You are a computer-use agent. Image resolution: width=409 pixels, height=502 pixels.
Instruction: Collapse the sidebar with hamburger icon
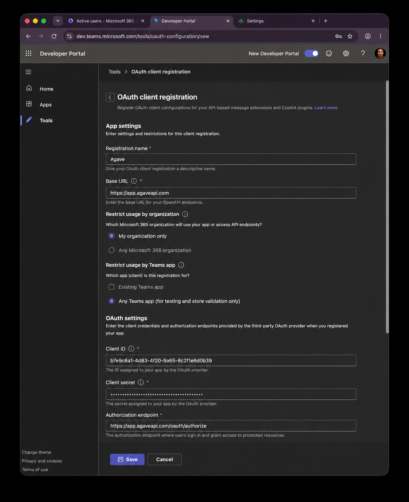pyautogui.click(x=28, y=72)
